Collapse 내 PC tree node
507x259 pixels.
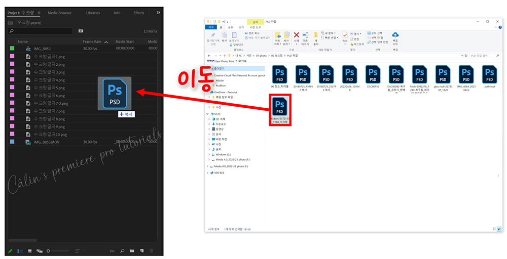[207, 114]
